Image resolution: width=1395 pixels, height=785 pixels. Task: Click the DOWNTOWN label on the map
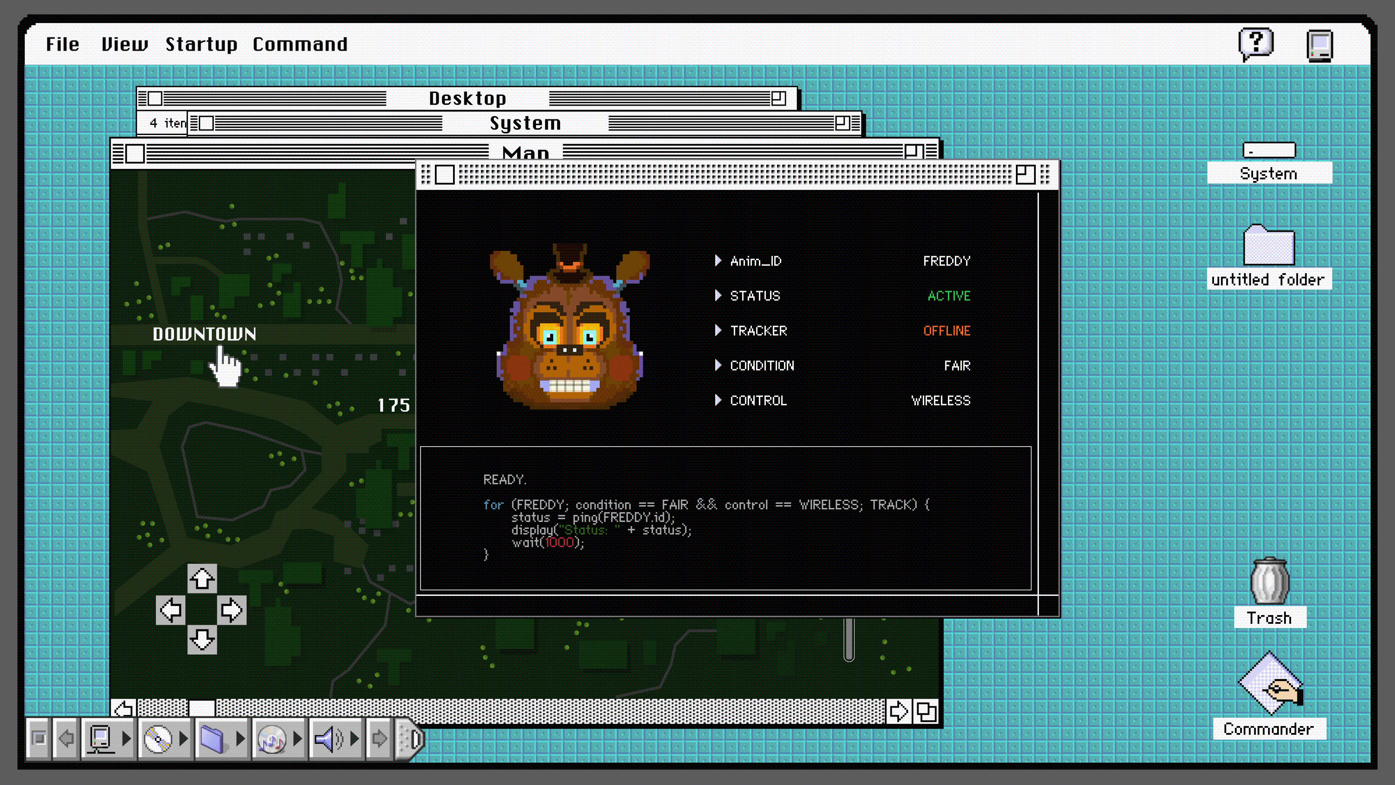tap(204, 334)
